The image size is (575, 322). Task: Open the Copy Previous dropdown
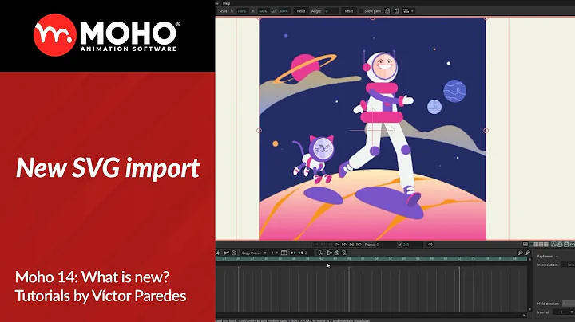(x=254, y=253)
